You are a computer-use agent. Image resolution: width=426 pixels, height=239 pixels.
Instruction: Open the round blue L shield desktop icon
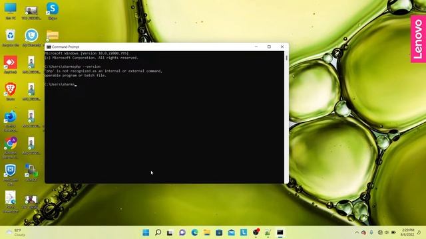[x=31, y=38]
